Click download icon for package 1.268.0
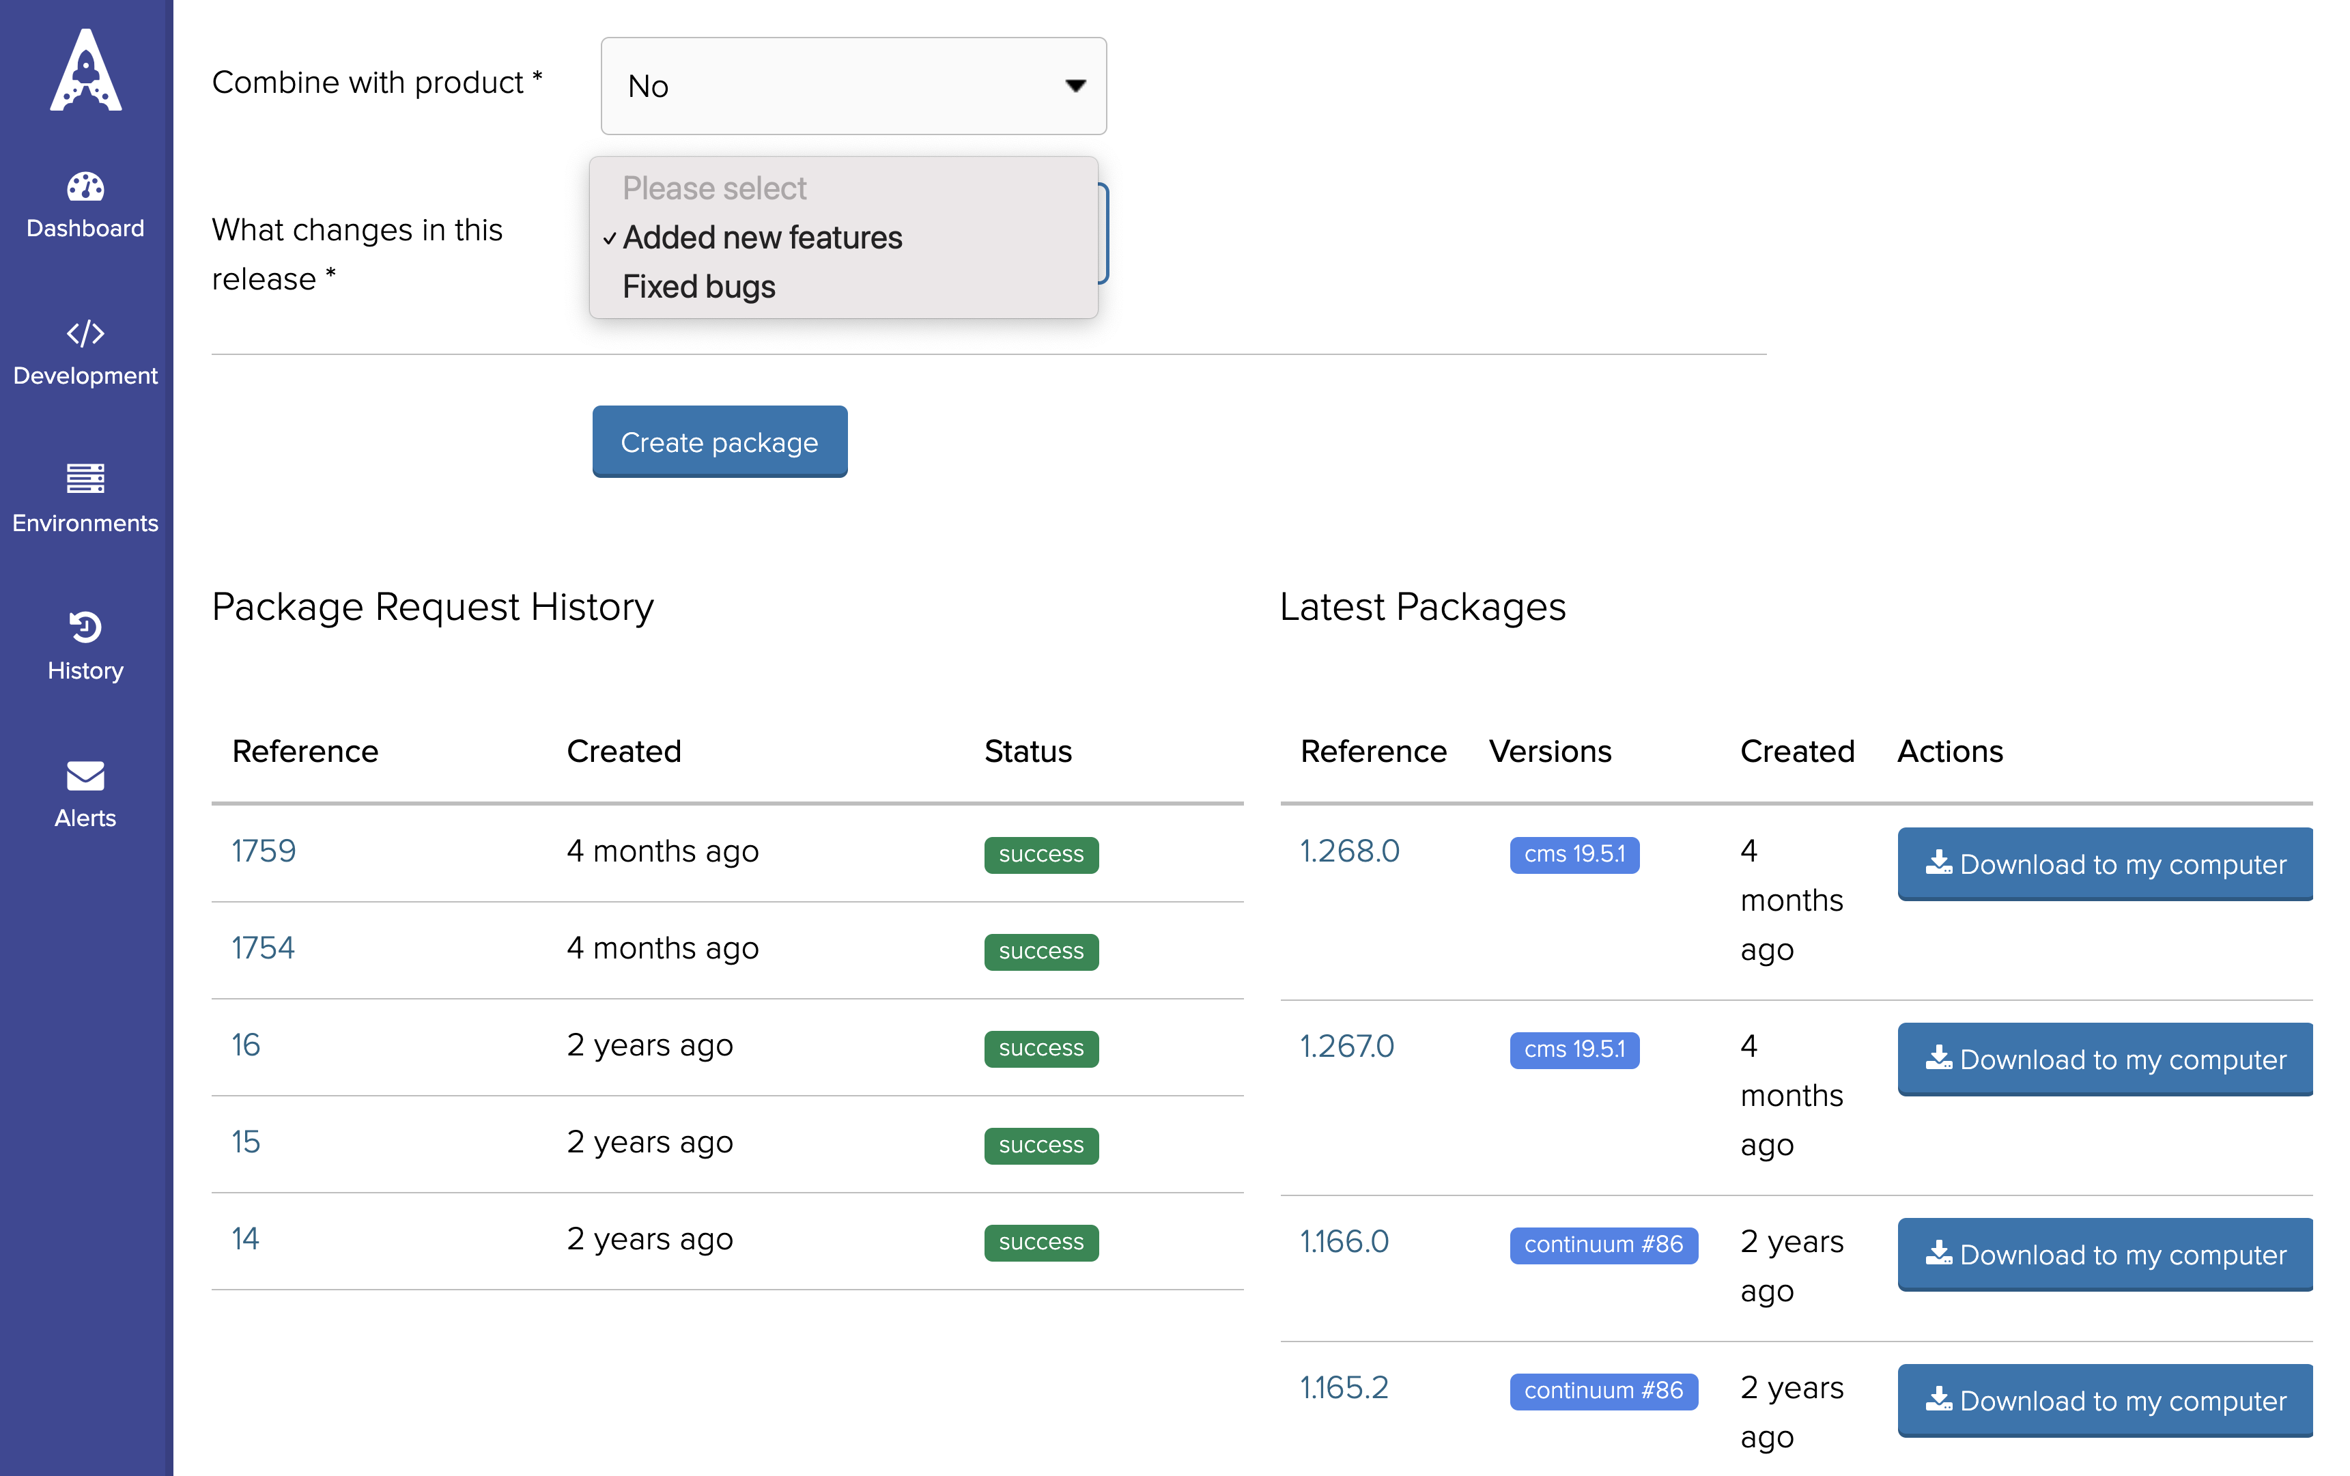Image resolution: width=2350 pixels, height=1476 pixels. tap(1938, 864)
